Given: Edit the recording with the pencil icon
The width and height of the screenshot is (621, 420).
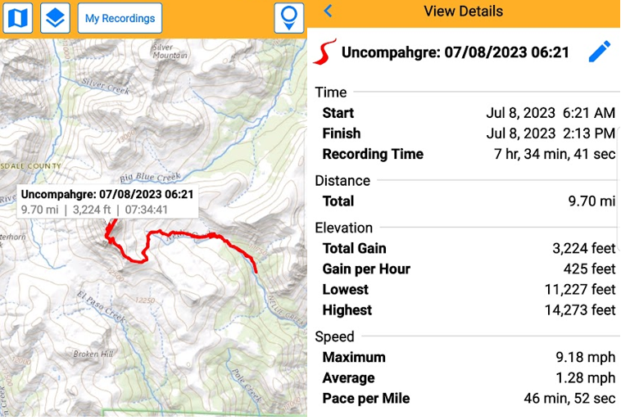Looking at the screenshot, I should (600, 52).
